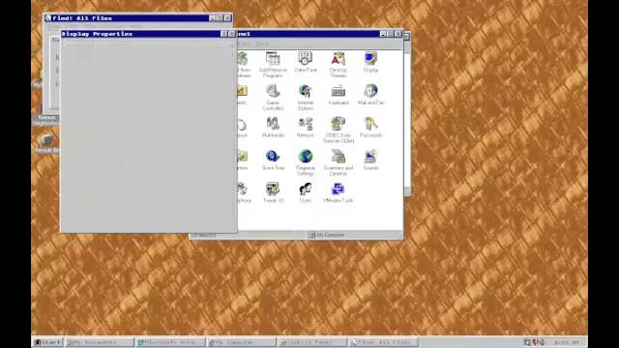Open the Date/Time control panel icon
Screen dimensions: 619x348
[306, 62]
